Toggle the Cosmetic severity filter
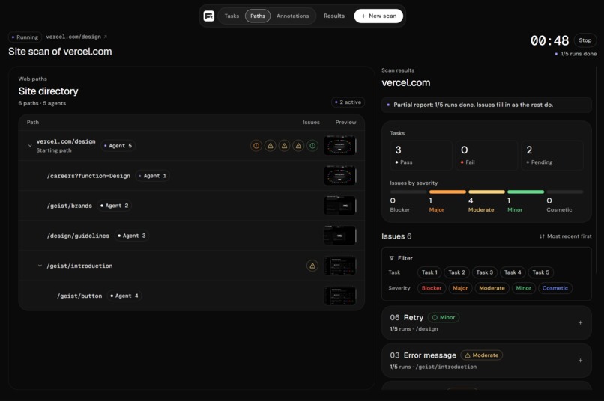The height and width of the screenshot is (401, 604). point(555,288)
